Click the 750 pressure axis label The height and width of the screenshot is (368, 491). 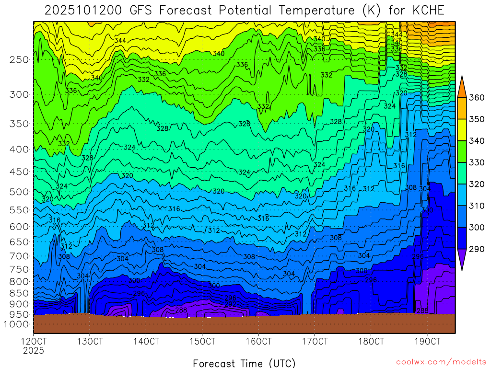coord(19,269)
